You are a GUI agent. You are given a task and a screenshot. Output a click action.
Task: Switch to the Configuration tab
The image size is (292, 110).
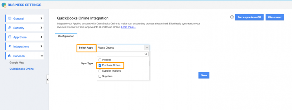pos(66,36)
